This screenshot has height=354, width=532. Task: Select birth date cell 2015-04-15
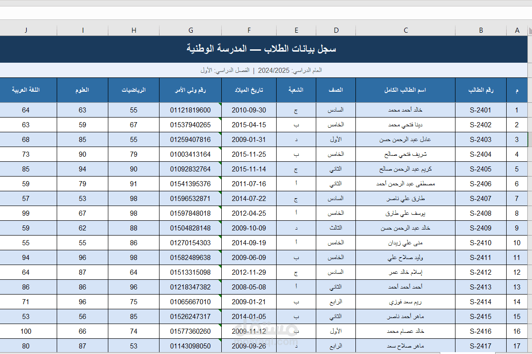pos(249,125)
